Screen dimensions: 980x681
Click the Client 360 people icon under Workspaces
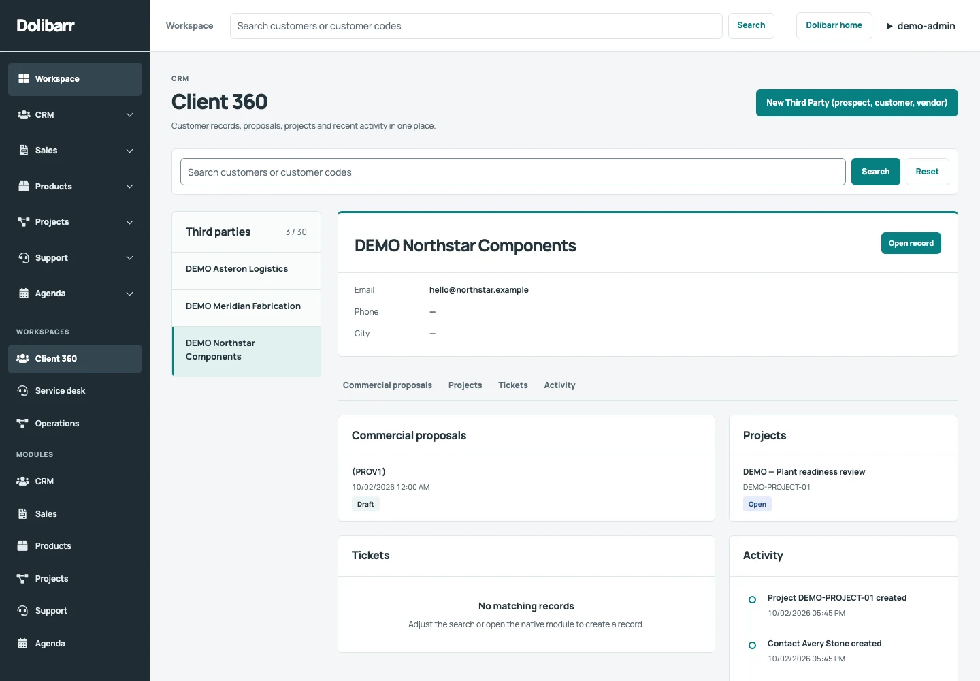pyautogui.click(x=22, y=359)
